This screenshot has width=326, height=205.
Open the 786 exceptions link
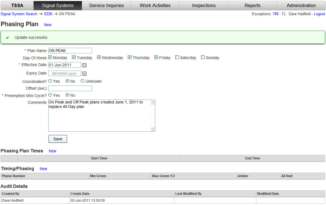coord(275,14)
